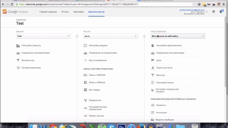Expand the account switcher arrow near the email
228x128 pixels.
[x=207, y=12]
